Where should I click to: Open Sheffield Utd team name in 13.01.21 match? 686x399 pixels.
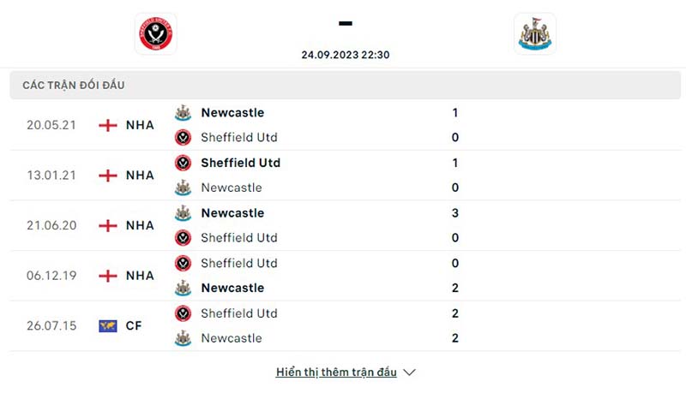click(x=240, y=163)
